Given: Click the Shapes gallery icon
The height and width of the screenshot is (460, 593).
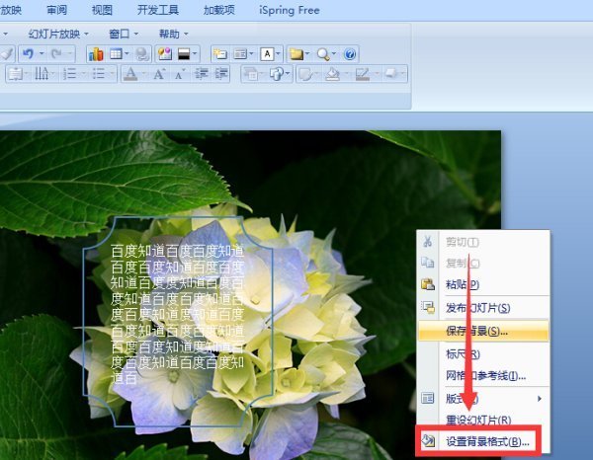Looking at the screenshot, I should tap(277, 74).
